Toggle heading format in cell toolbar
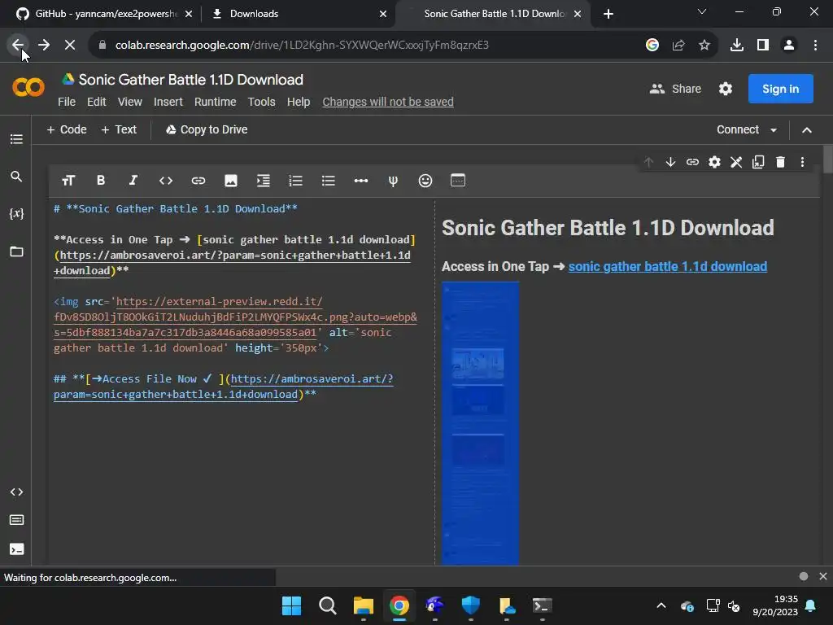Image resolution: width=833 pixels, height=625 pixels. (x=68, y=181)
